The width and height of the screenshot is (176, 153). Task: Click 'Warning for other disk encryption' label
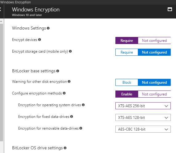(x=39, y=82)
